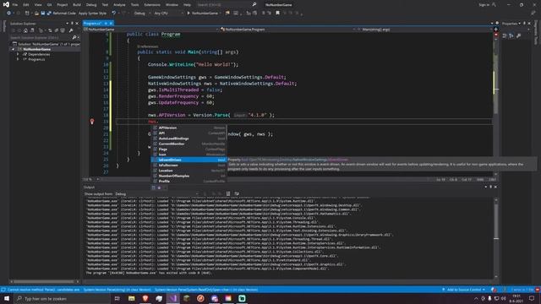Open the Test menu
Viewport: 541px width, 304px height.
pyautogui.click(x=105, y=5)
